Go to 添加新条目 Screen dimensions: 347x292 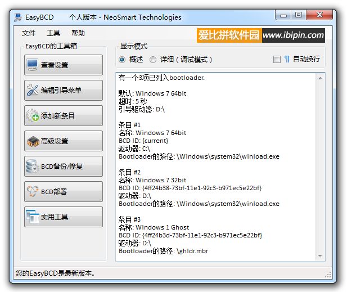pyautogui.click(x=64, y=115)
